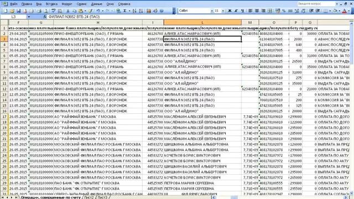Insert hyperlink using the globe icon

tap(118, 11)
